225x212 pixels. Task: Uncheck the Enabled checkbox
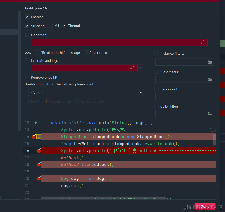(x=27, y=17)
